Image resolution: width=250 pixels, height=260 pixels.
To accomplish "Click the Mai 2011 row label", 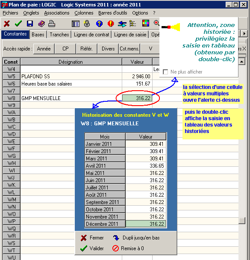I will click(105, 173).
